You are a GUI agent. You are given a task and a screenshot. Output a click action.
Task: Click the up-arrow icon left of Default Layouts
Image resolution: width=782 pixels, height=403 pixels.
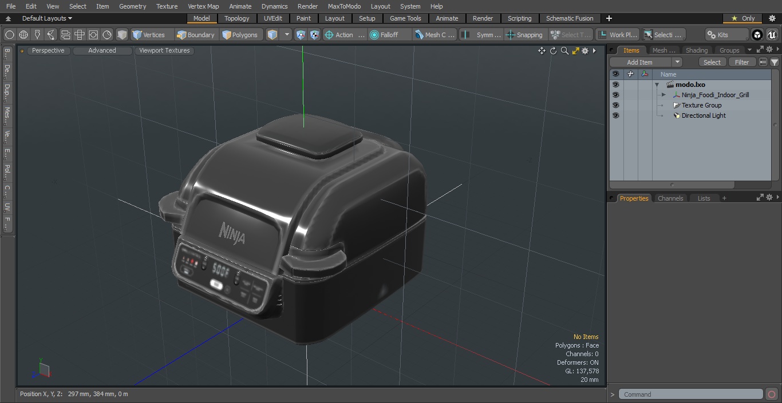[8, 18]
